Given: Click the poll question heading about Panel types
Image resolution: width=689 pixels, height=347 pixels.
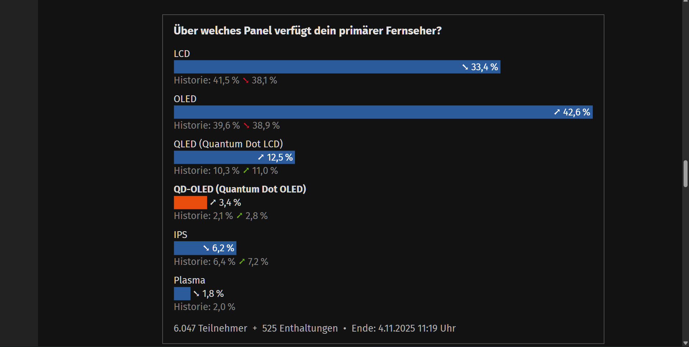Looking at the screenshot, I should 308,31.
